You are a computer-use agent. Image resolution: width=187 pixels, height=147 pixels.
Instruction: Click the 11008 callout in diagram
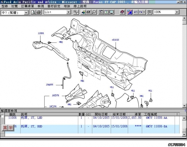[41, 33]
